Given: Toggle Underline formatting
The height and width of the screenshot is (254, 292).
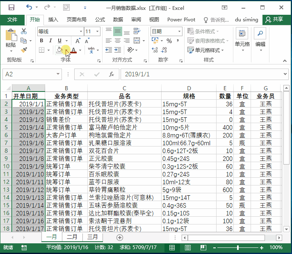Looking at the screenshot, I should click(59, 41).
